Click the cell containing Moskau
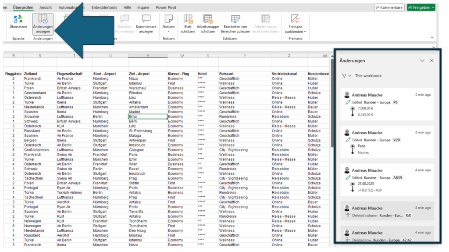The image size is (449, 252). click(148, 235)
